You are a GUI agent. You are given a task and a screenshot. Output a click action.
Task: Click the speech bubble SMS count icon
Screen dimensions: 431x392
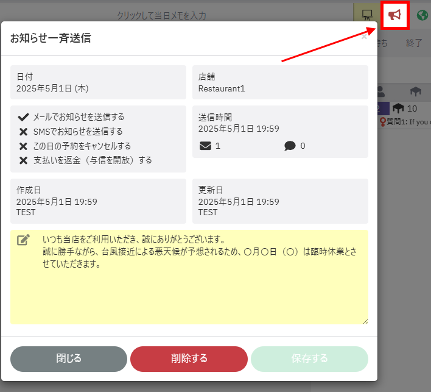[290, 146]
